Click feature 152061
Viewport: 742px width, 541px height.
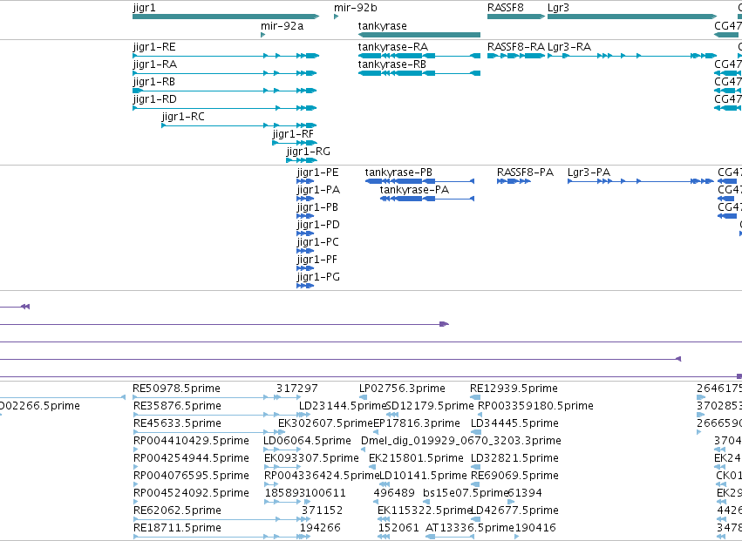coord(384,537)
